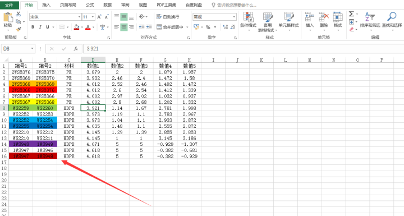404x216 pixels.
Task: Switch to Formulas tab
Action: click(90, 5)
